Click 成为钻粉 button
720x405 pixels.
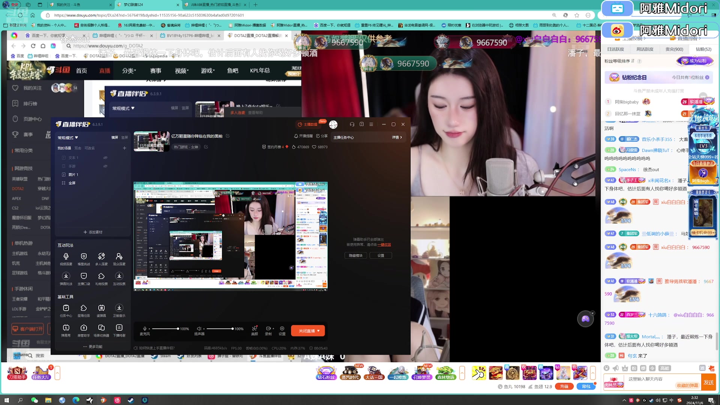point(694,61)
